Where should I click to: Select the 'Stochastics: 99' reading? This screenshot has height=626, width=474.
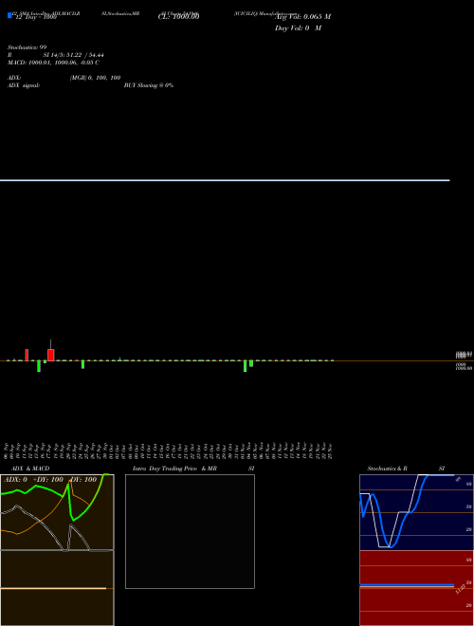click(27, 47)
